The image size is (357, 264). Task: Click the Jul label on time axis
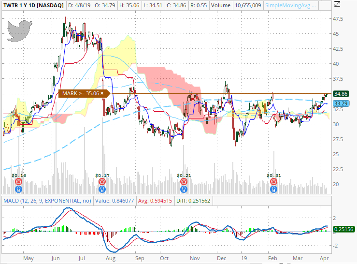(82, 258)
